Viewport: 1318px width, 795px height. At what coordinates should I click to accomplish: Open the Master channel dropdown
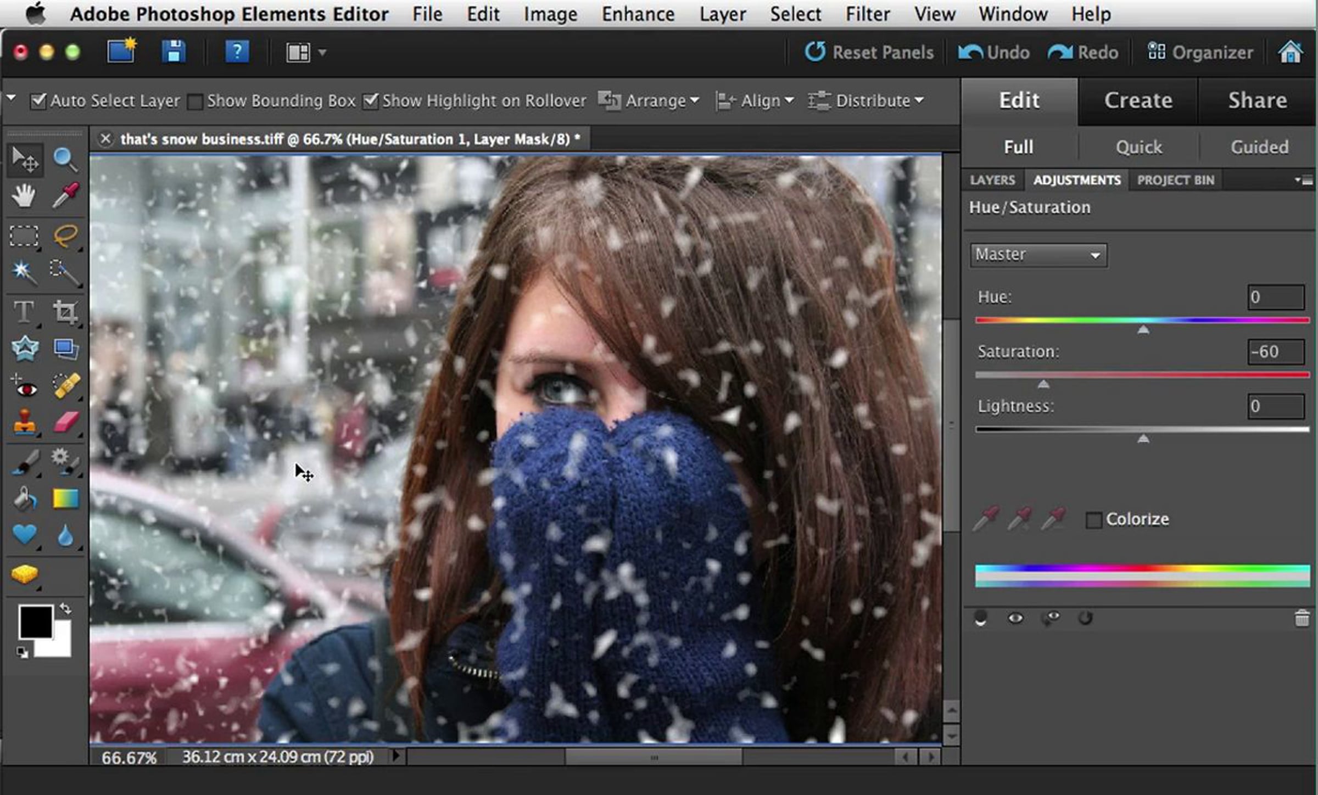click(1038, 255)
